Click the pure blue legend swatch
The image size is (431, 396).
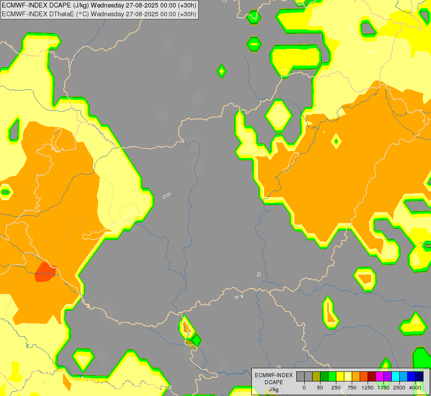point(412,376)
